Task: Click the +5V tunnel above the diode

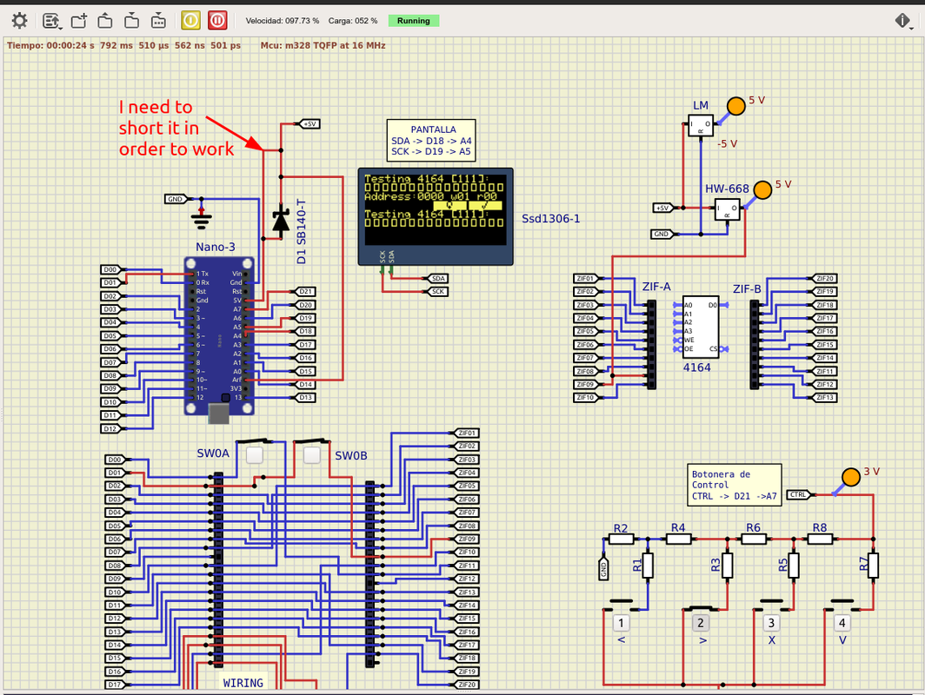Action: 308,123
